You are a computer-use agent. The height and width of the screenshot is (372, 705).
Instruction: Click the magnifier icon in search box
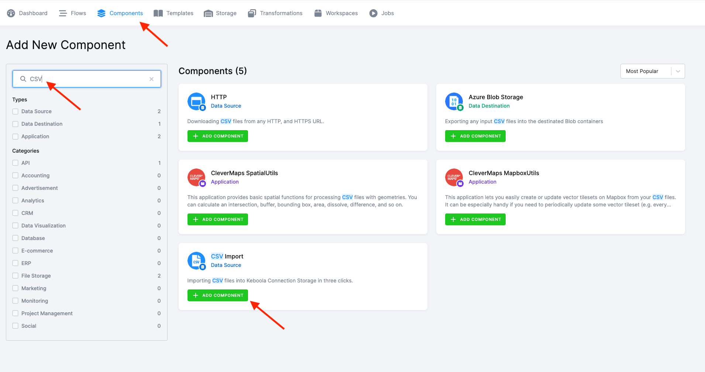(x=23, y=79)
